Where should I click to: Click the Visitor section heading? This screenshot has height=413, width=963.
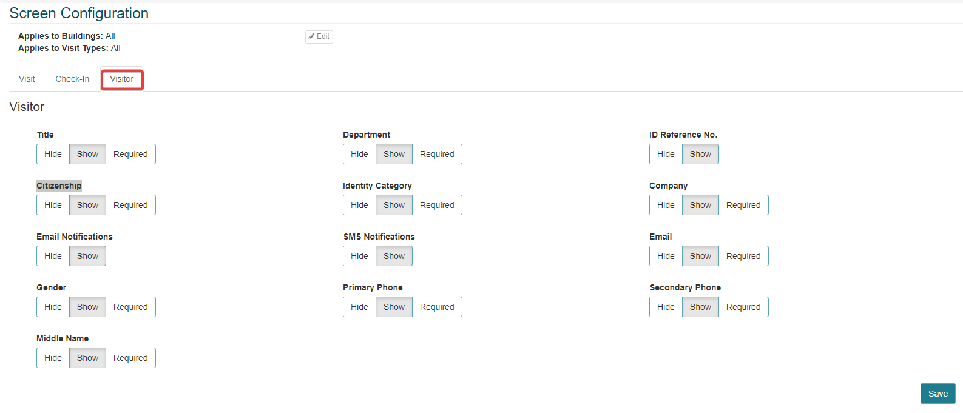coord(27,107)
